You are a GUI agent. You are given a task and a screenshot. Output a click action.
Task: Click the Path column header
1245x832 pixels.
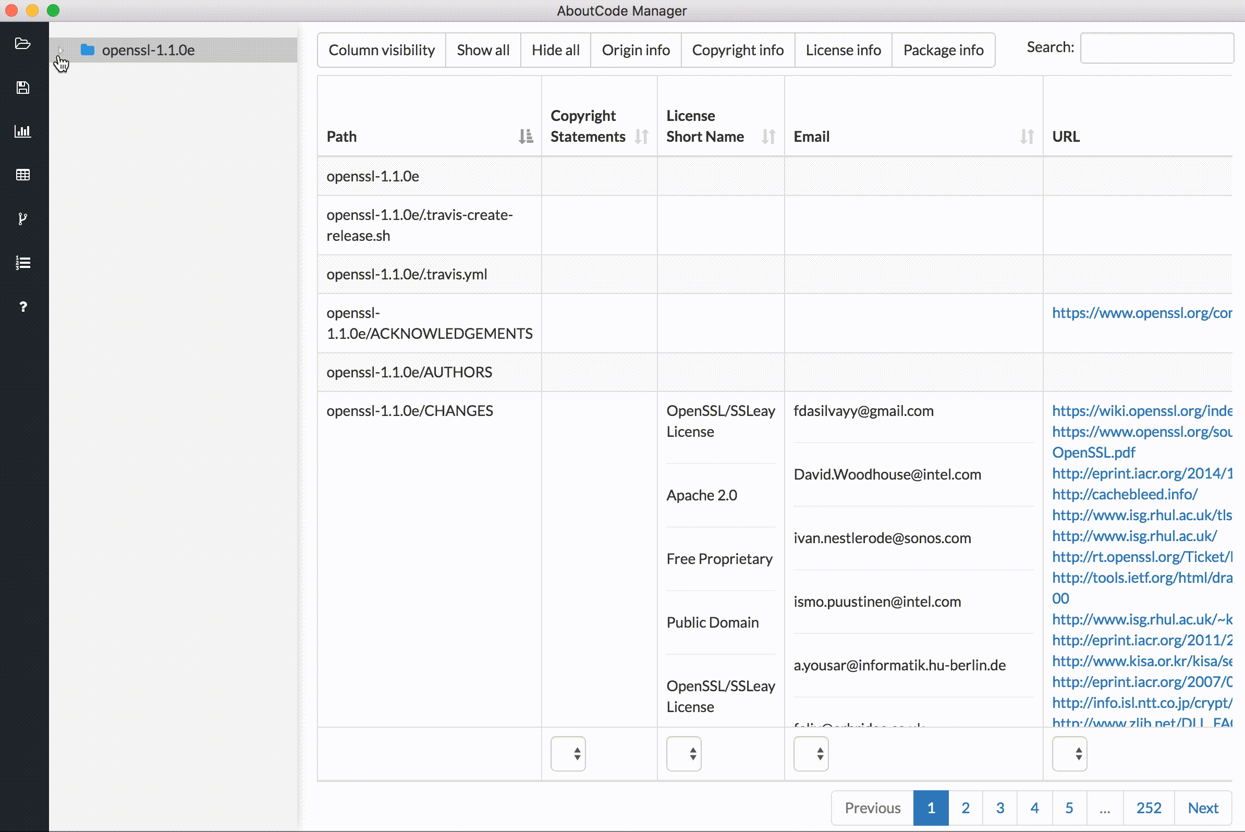(x=429, y=116)
